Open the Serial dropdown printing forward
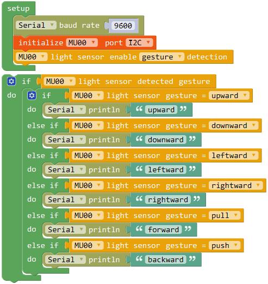The height and width of the screenshot is (284, 268). (x=65, y=229)
